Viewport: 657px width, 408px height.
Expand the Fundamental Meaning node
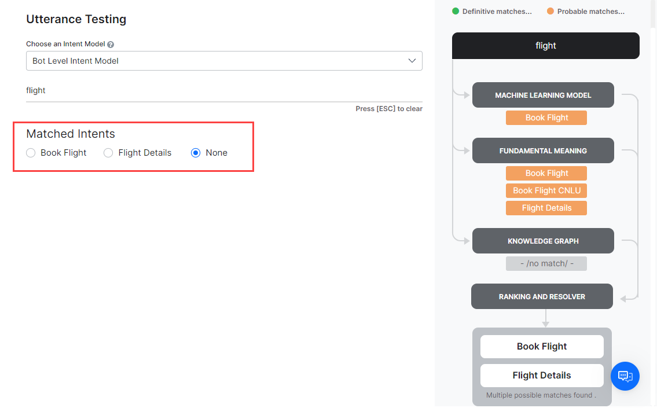[x=543, y=150]
